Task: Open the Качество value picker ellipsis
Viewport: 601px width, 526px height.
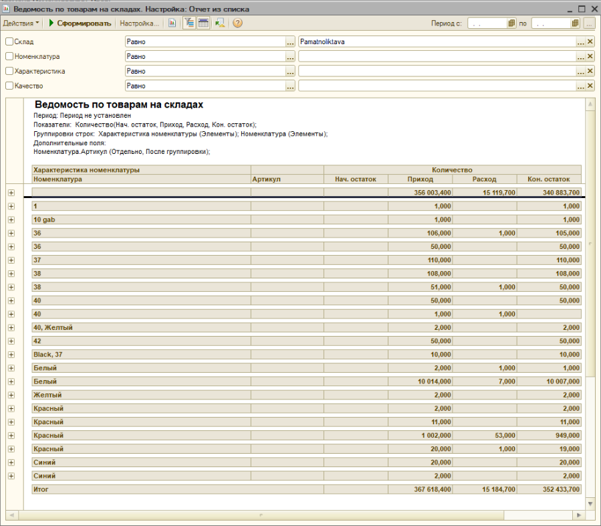Action: tap(581, 86)
